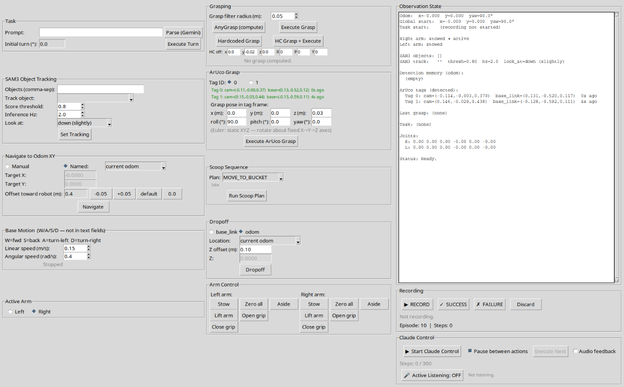Open the Look at dropdown

tap(84, 122)
